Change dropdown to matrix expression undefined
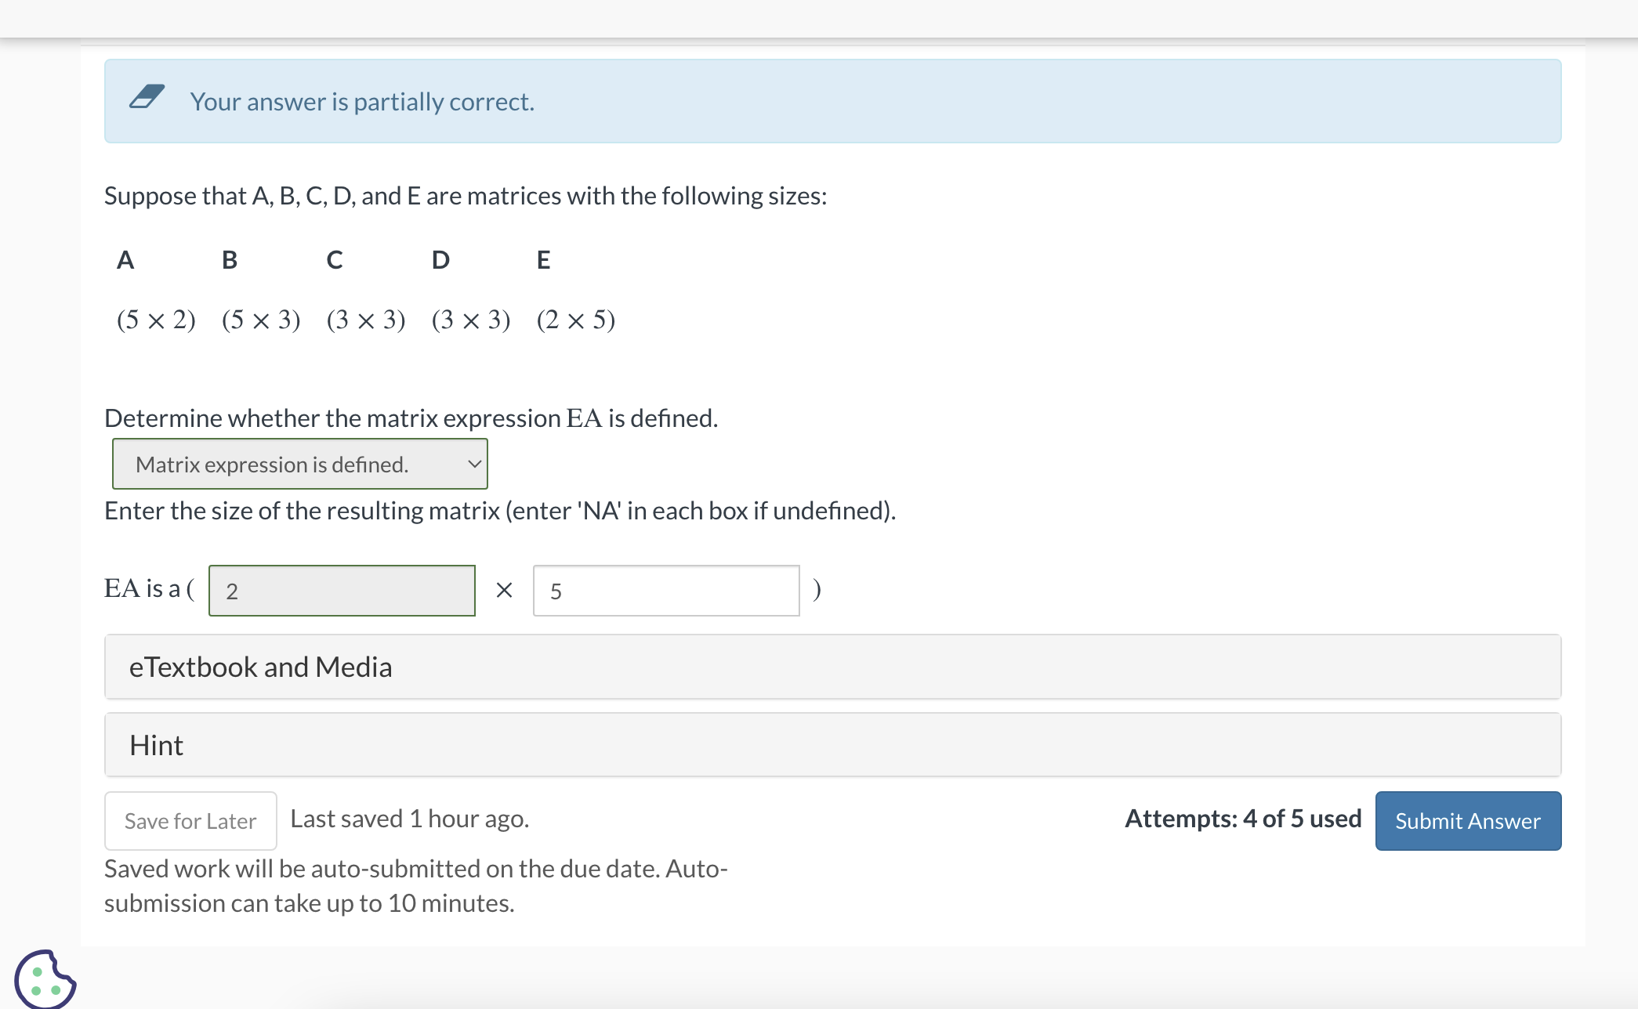Viewport: 1638px width, 1009px height. [x=299, y=463]
